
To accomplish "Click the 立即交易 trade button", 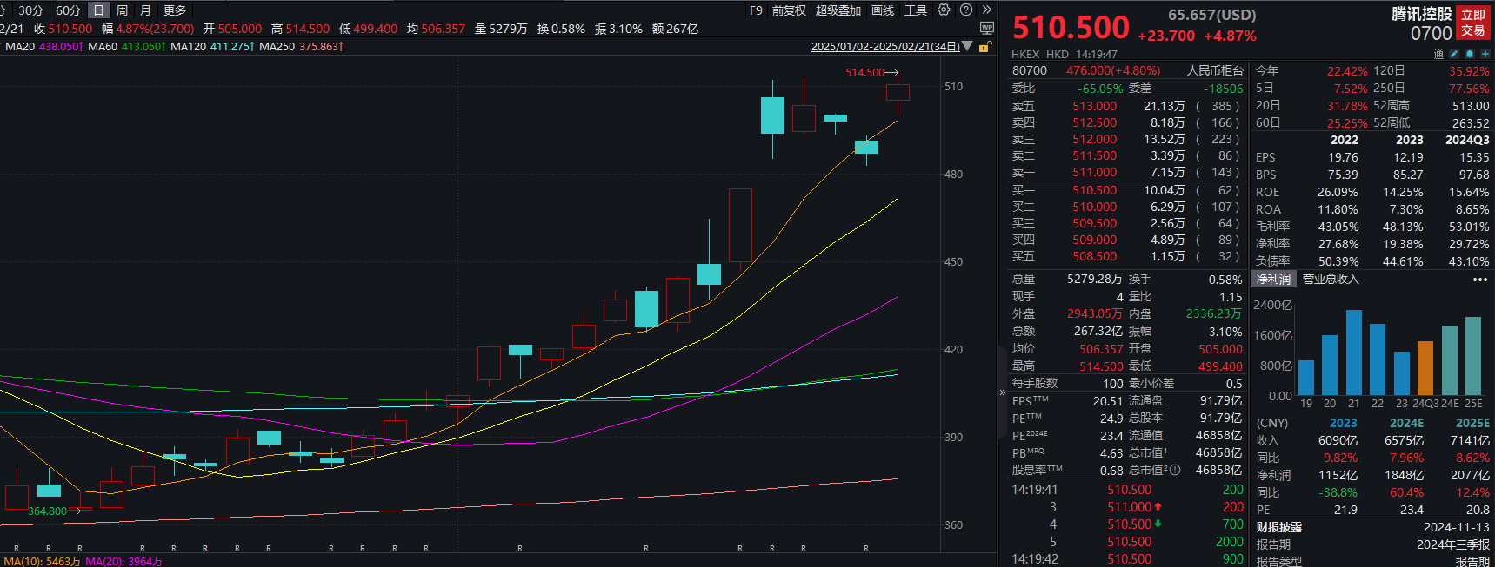I will (x=1473, y=23).
